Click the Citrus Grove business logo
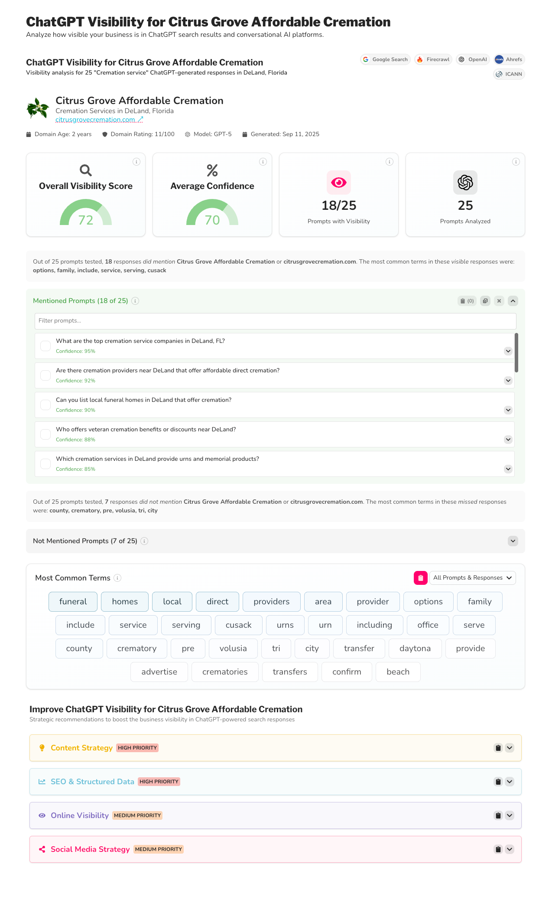The width and height of the screenshot is (552, 913). point(38,108)
